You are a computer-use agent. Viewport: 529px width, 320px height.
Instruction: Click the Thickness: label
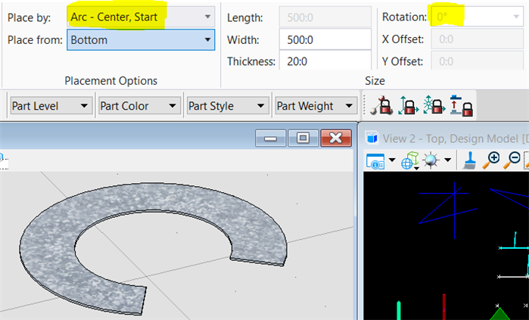click(x=251, y=61)
